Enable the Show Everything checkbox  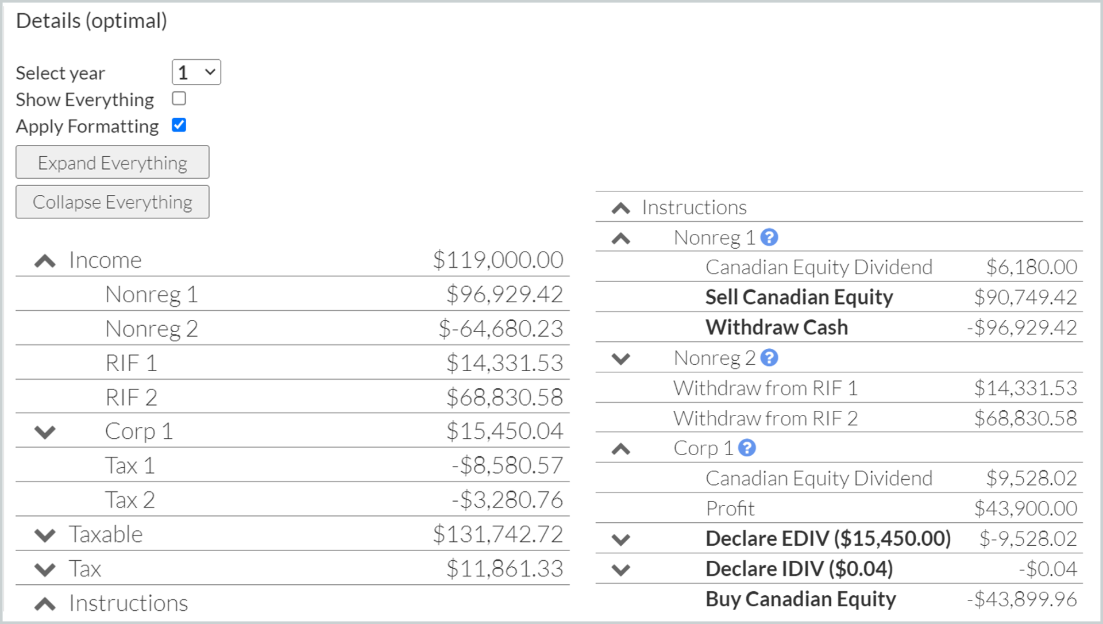point(179,98)
